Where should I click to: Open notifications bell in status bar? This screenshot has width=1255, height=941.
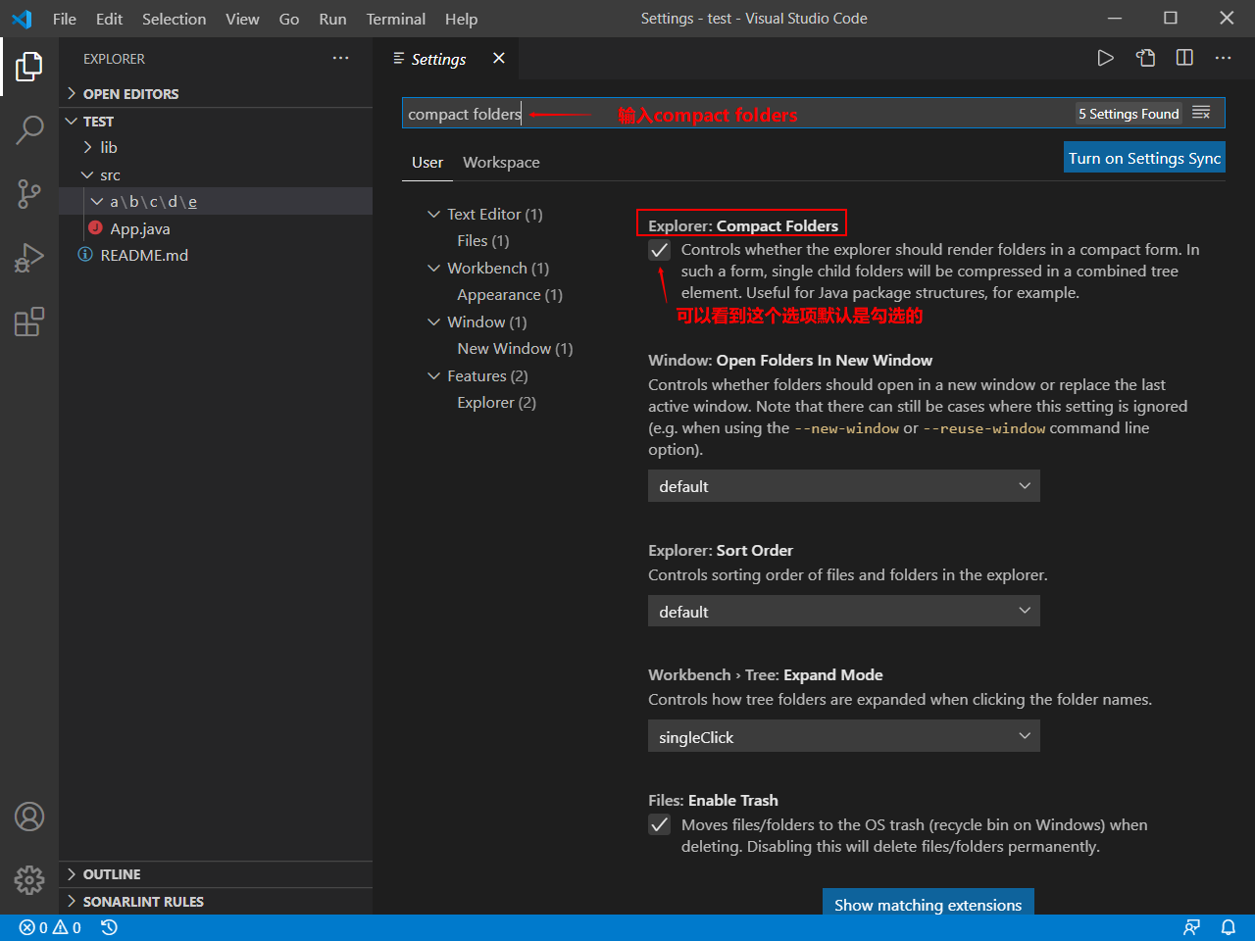click(1228, 927)
